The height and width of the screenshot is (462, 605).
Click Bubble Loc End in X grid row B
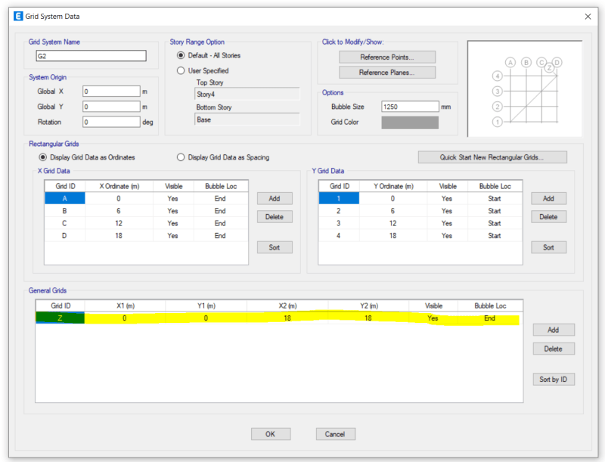[x=220, y=211]
